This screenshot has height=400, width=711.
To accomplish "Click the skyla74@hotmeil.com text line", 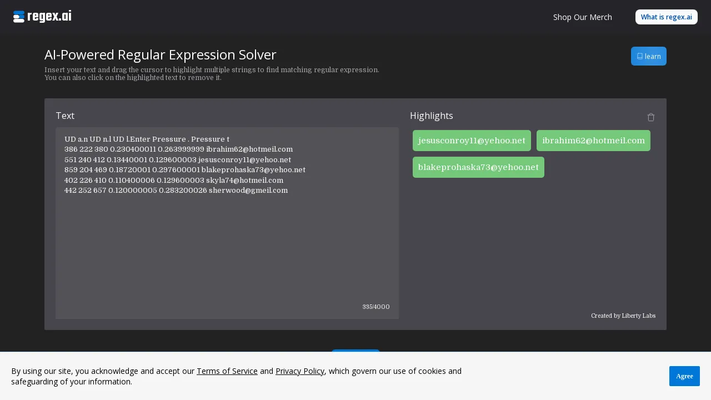I will [x=174, y=180].
